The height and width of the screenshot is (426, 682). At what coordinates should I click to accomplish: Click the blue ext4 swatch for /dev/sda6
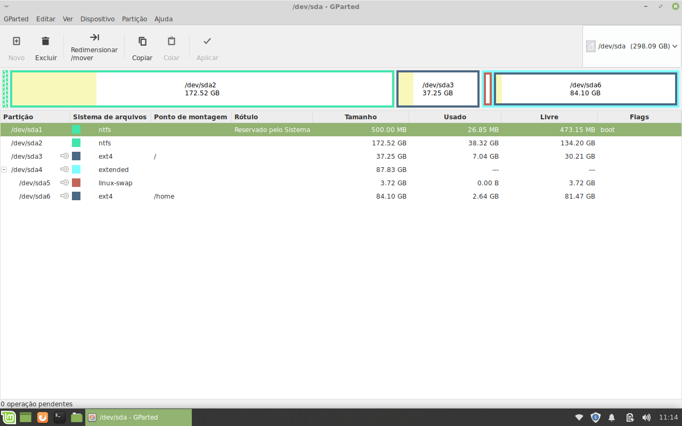pos(76,196)
